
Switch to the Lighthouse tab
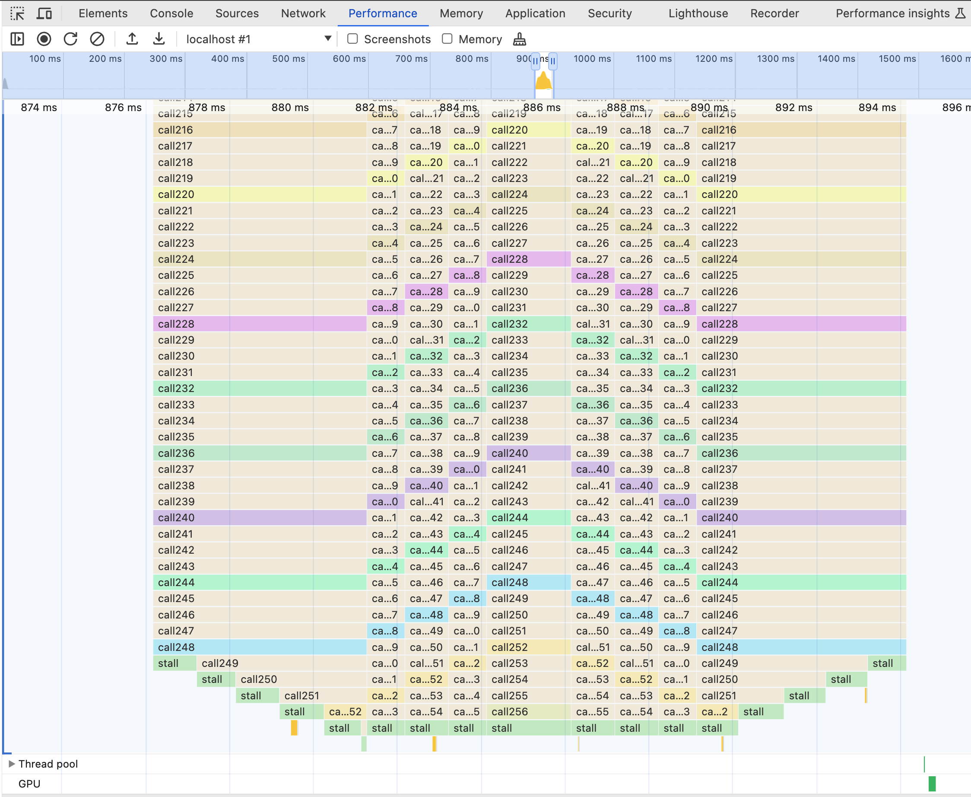pos(698,13)
